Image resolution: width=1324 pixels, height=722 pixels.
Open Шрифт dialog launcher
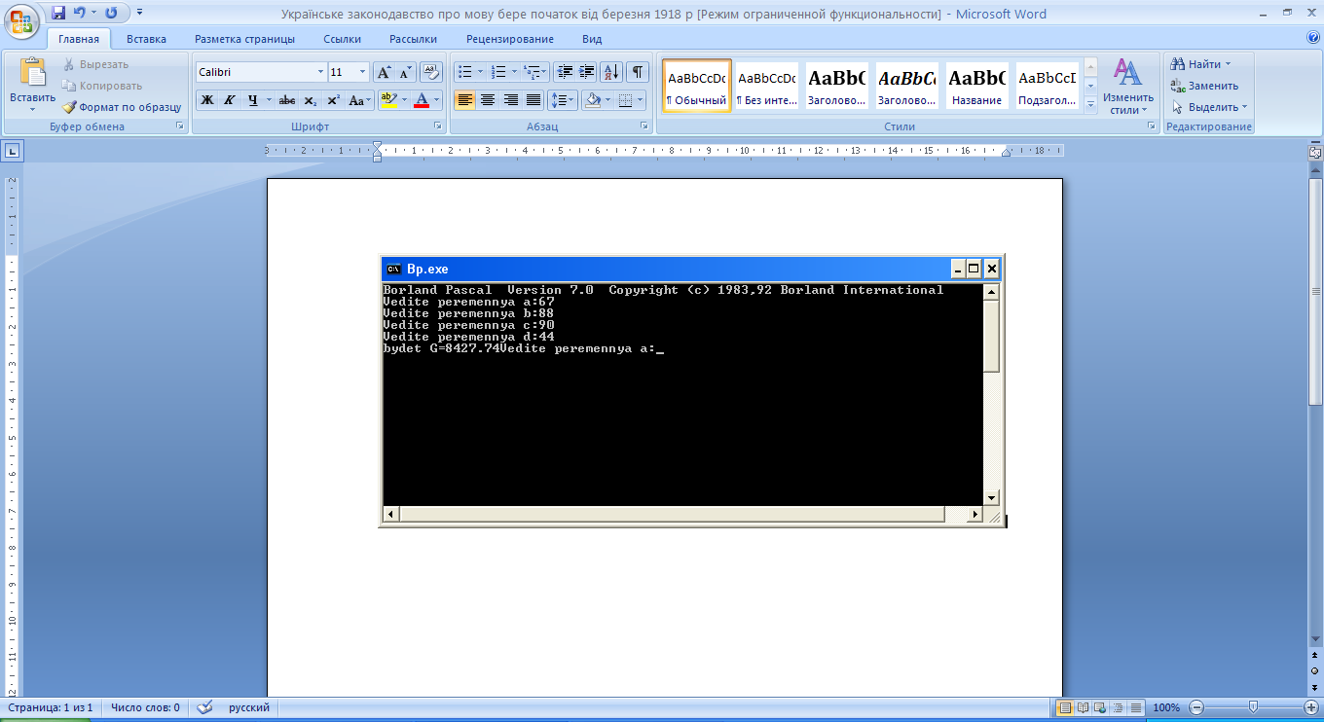click(437, 126)
